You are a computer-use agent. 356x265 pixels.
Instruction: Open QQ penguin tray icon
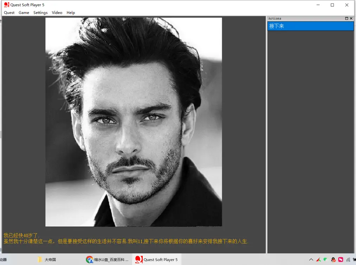tap(333, 260)
